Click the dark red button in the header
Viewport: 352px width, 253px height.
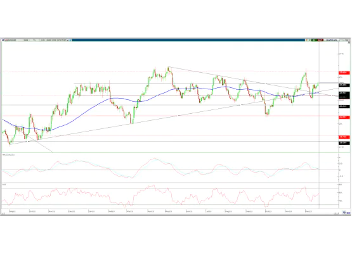[x=320, y=40]
